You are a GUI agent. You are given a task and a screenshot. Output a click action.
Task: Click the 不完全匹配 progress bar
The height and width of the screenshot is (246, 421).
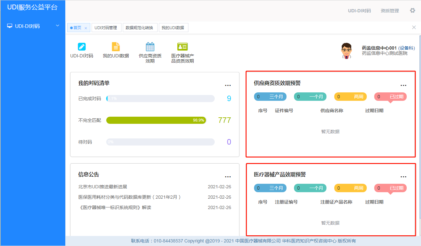click(156, 120)
